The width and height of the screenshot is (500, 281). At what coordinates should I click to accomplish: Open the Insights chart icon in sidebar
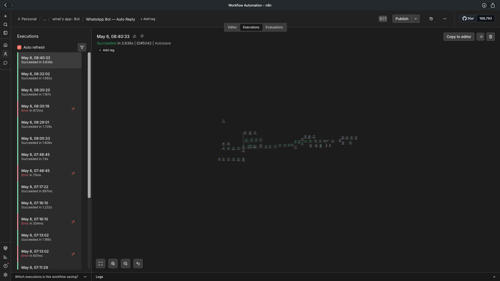click(x=5, y=257)
